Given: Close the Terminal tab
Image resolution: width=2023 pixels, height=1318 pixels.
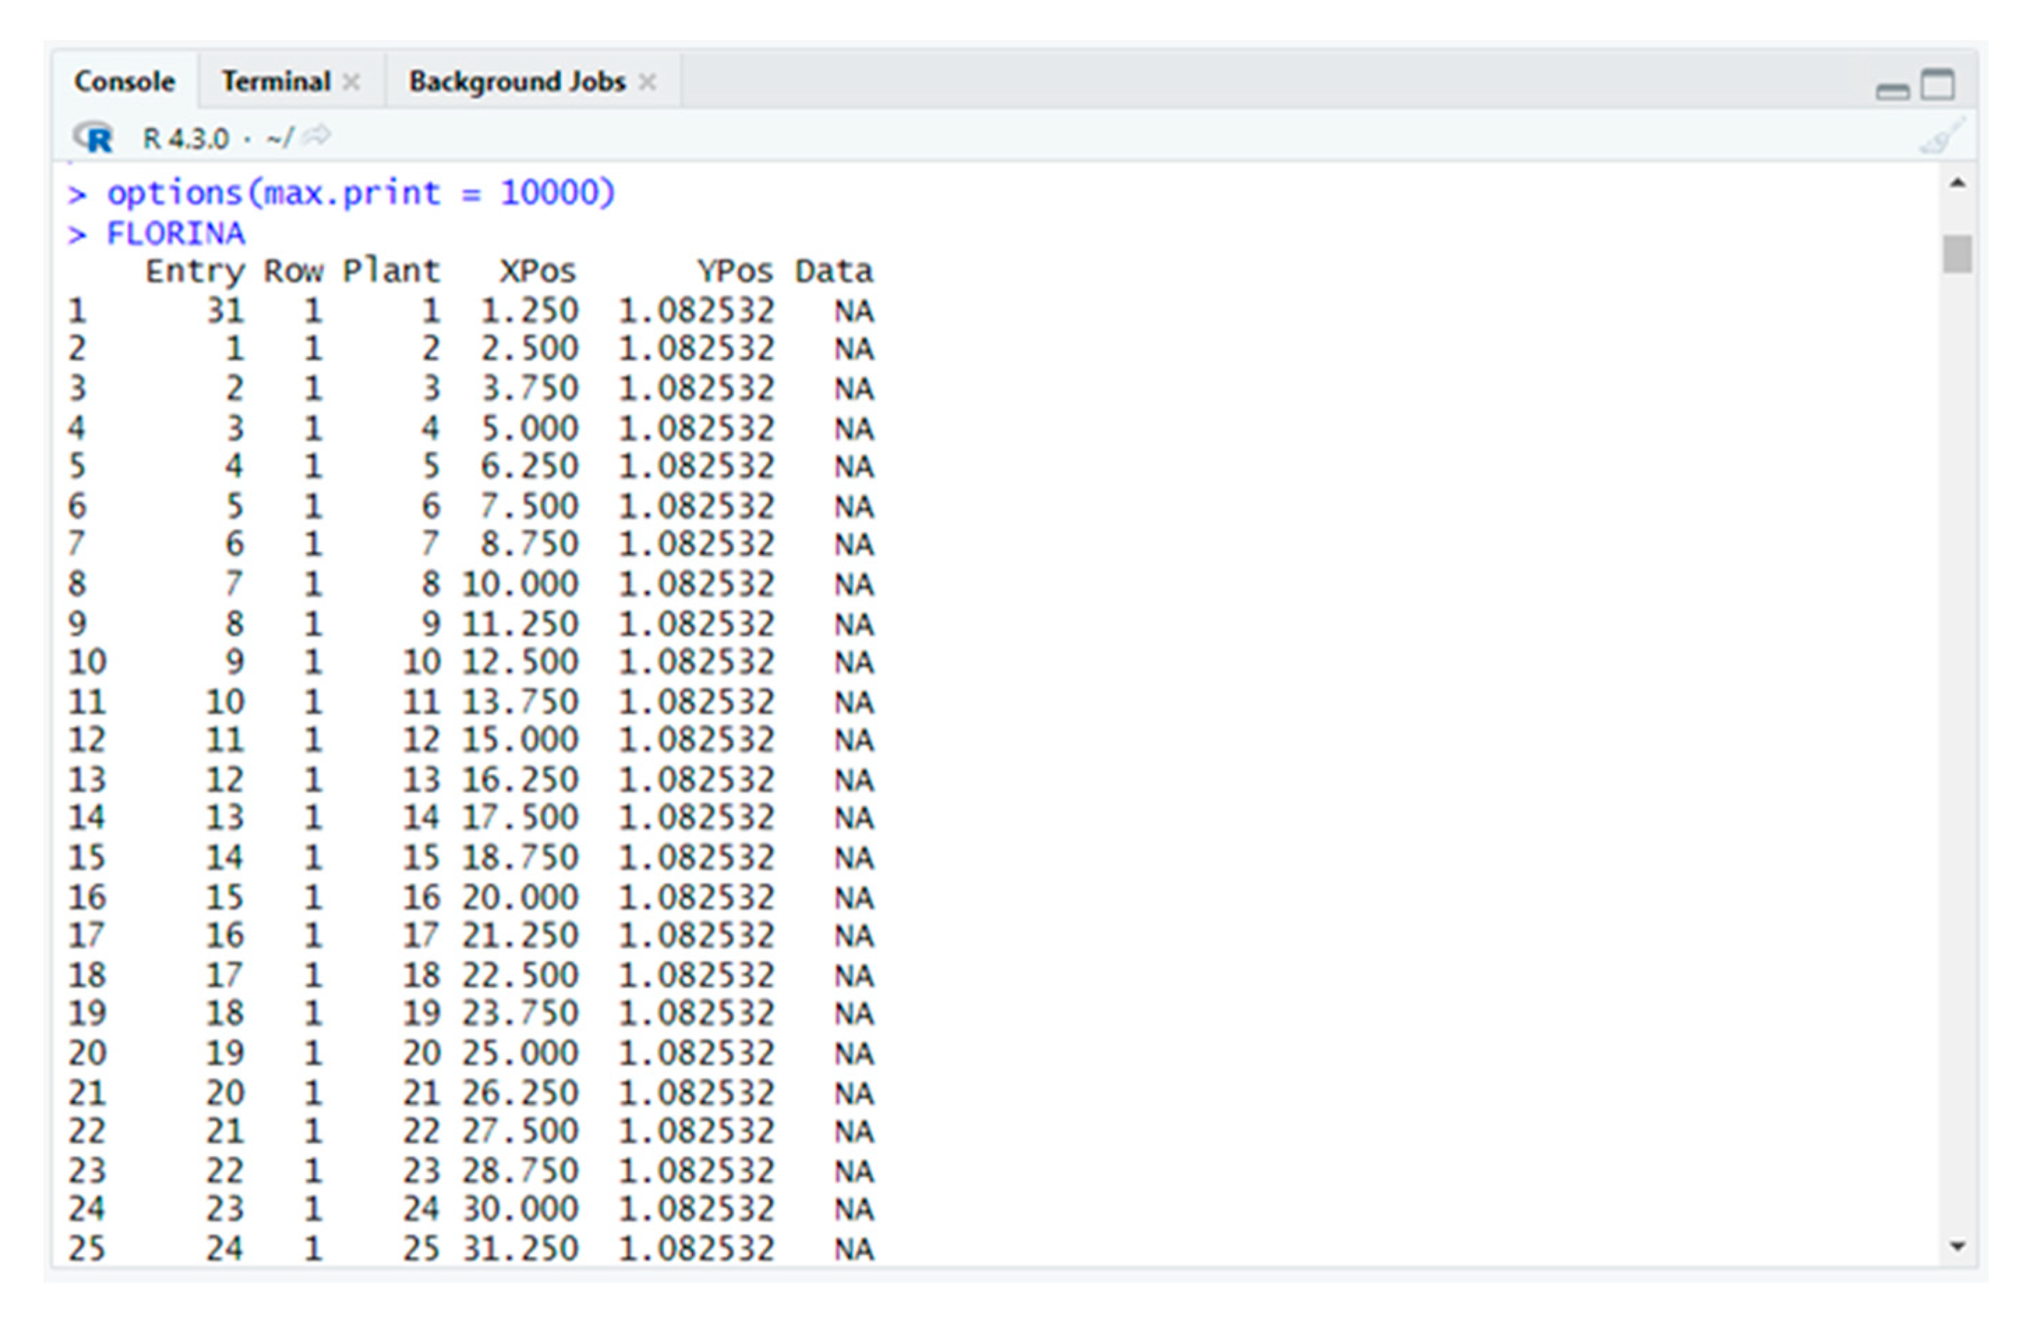Looking at the screenshot, I should [x=351, y=82].
